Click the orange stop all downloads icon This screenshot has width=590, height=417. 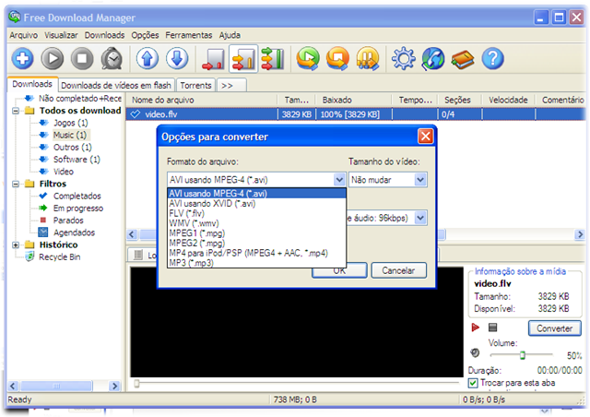[x=337, y=59]
